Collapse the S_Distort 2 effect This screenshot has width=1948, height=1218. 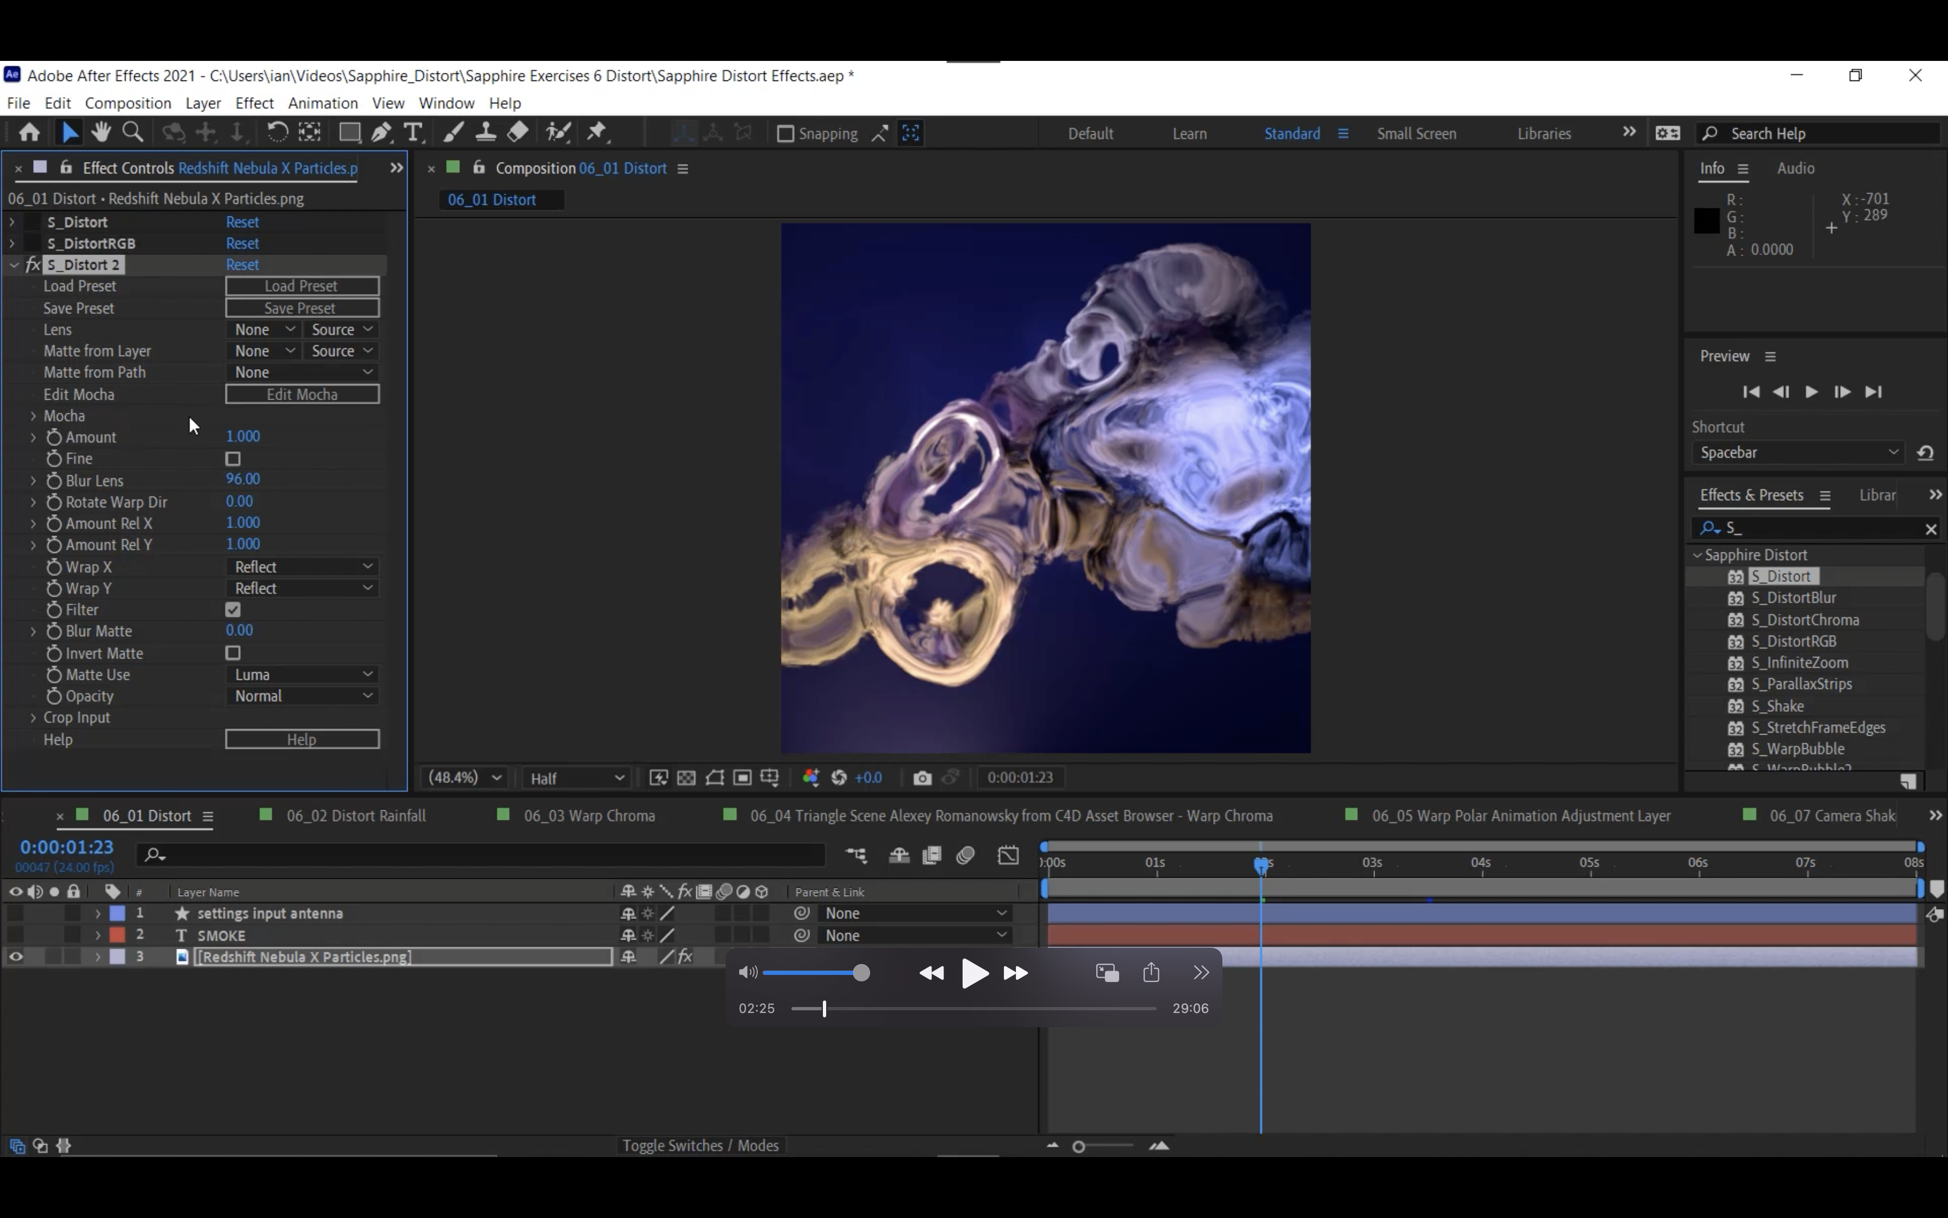[14, 265]
